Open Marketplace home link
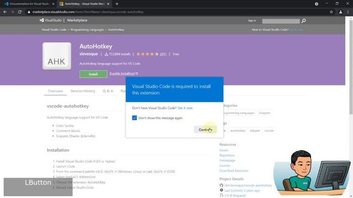 (x=77, y=20)
